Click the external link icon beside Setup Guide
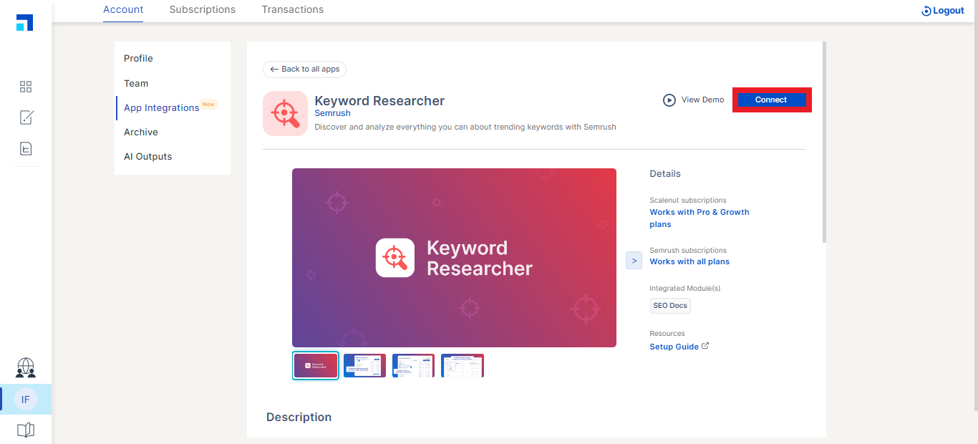978x444 pixels. [x=705, y=346]
